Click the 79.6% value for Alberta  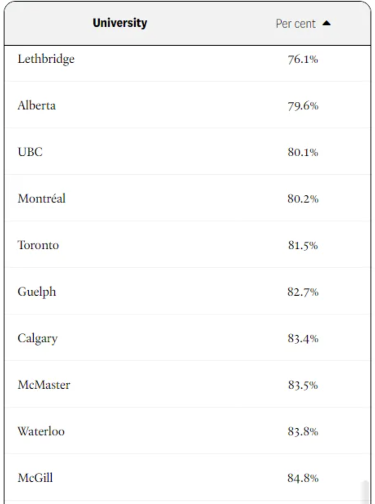point(303,106)
